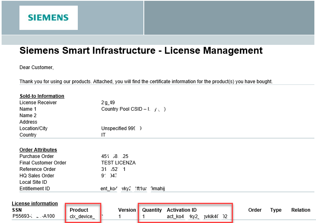Screen dimensions: 316x223
Task: Select the Country Pool CSID value
Action: [x=133, y=109]
